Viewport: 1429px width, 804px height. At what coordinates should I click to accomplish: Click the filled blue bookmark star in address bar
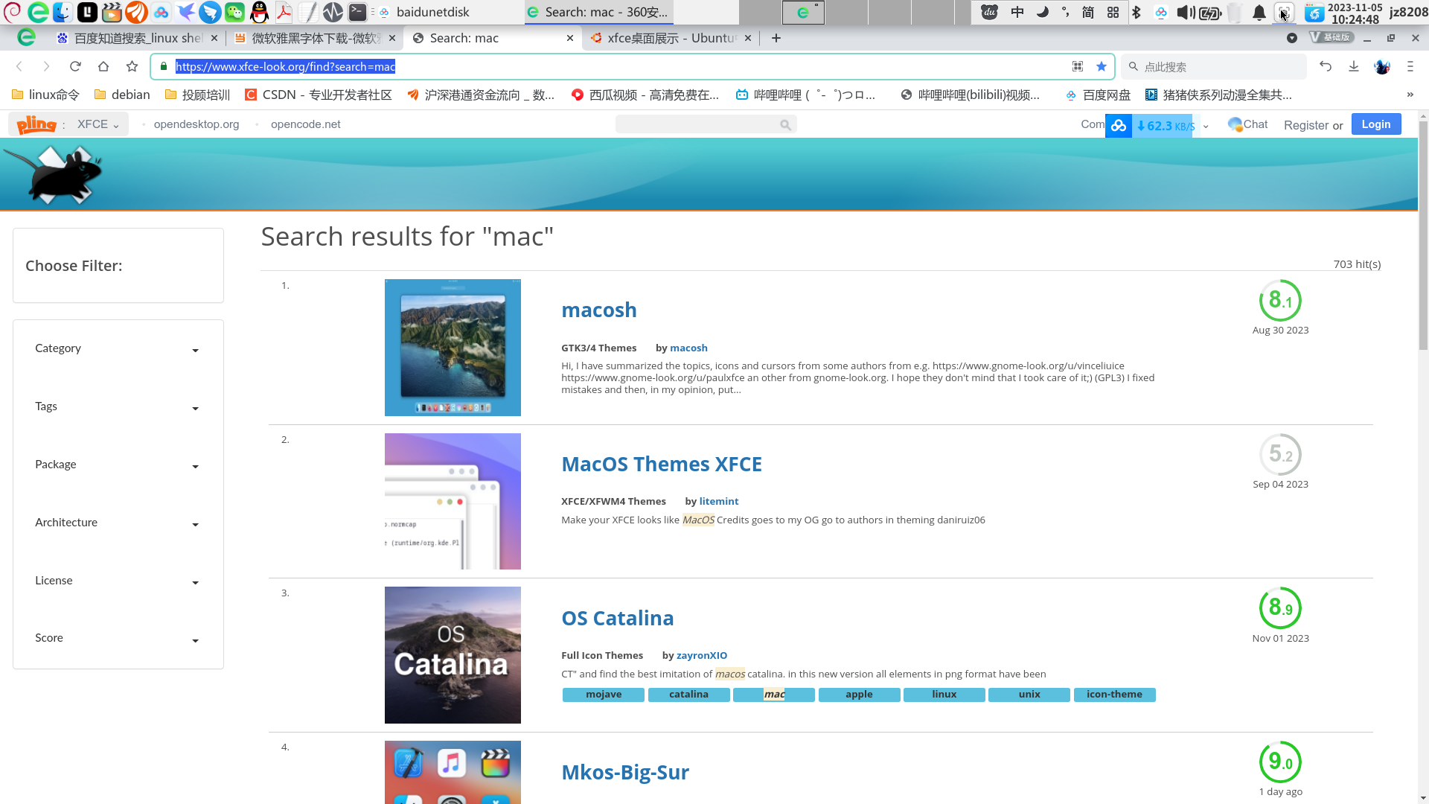(1102, 66)
